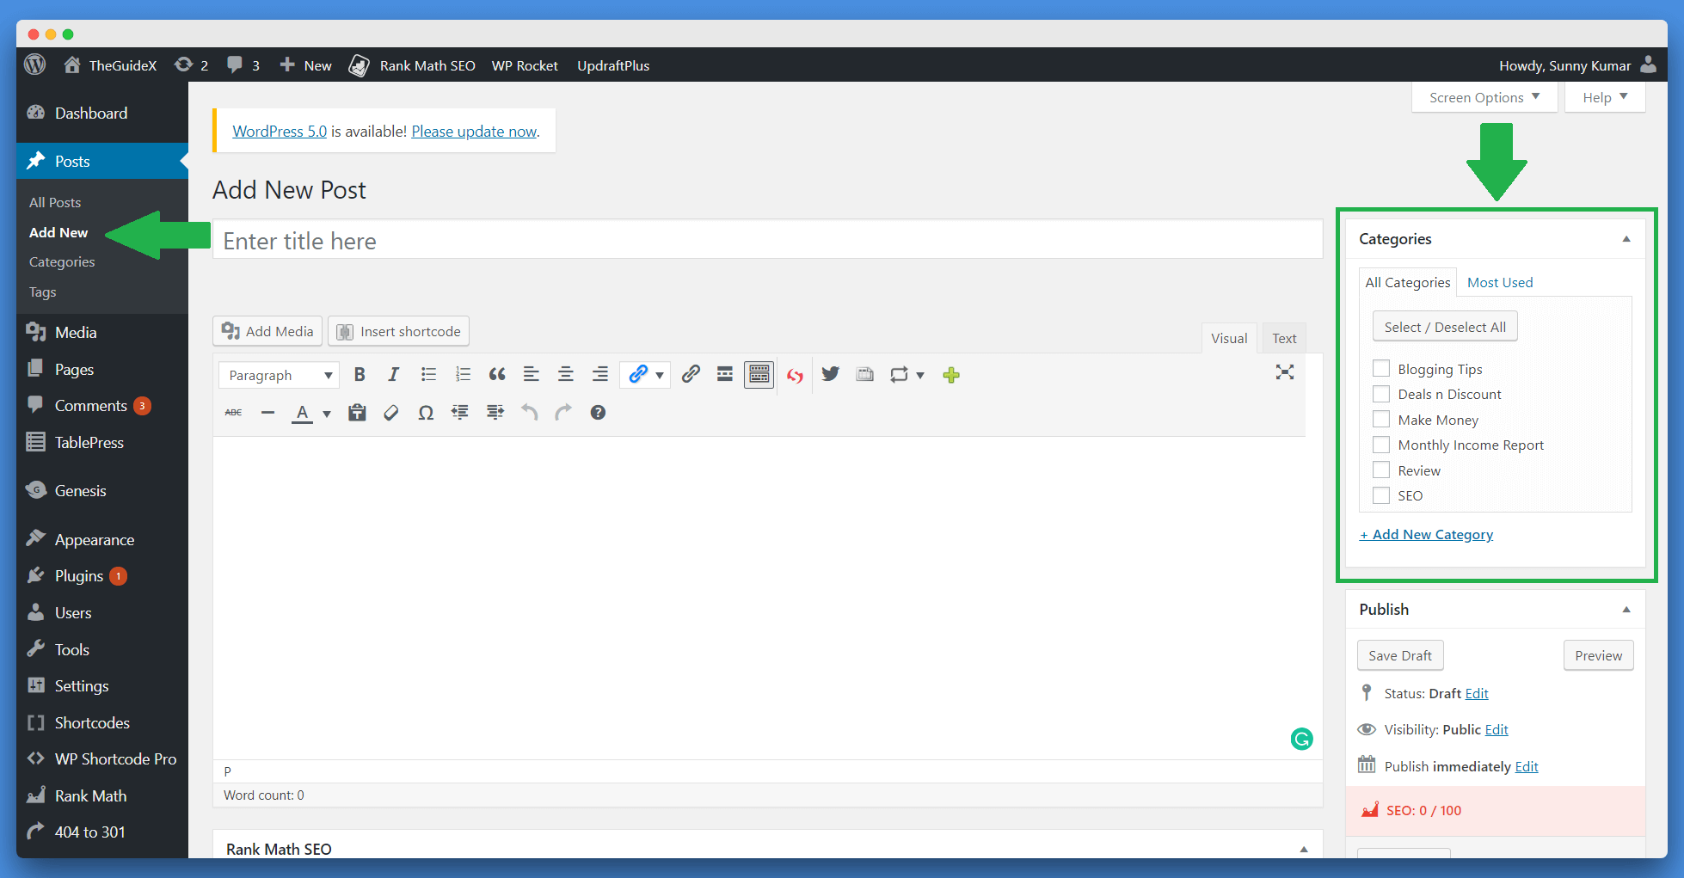This screenshot has height=878, width=1684.
Task: Open the special character Omega picker
Action: [x=426, y=413]
